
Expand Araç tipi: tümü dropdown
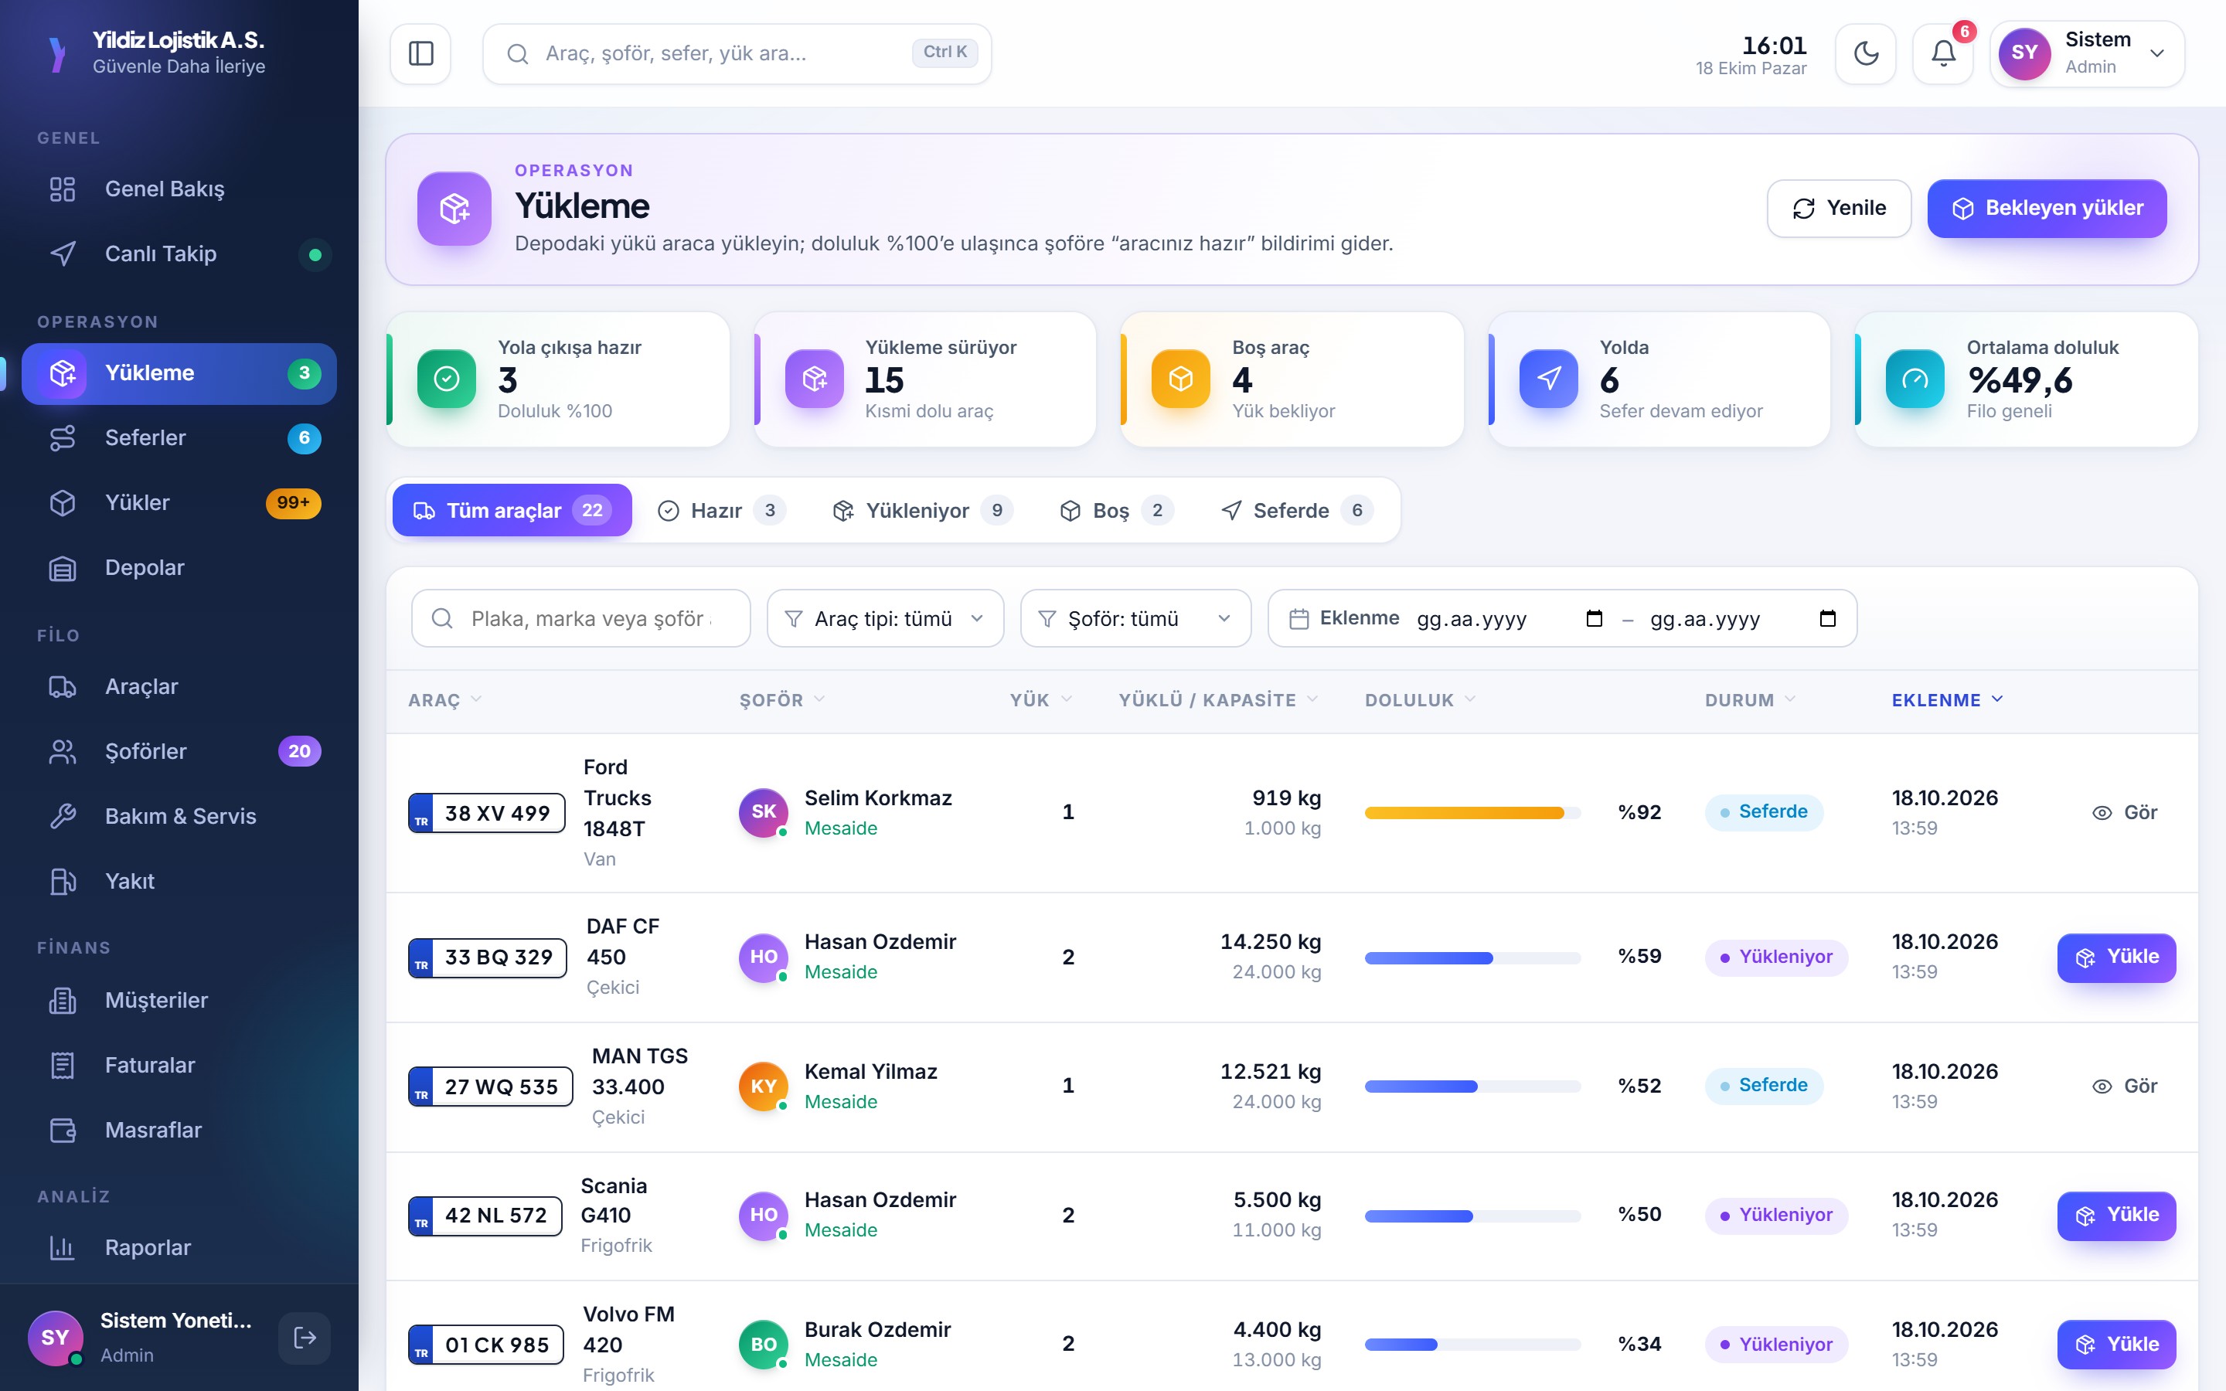[x=885, y=618]
